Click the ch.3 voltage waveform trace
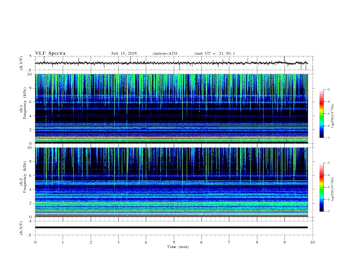This screenshot has width=352, height=272. pos(172,228)
